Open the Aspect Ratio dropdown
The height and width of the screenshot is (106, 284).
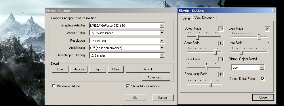[x=162, y=33]
